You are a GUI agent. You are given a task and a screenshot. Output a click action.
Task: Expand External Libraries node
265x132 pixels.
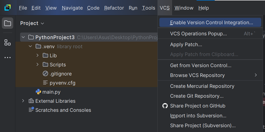23,101
